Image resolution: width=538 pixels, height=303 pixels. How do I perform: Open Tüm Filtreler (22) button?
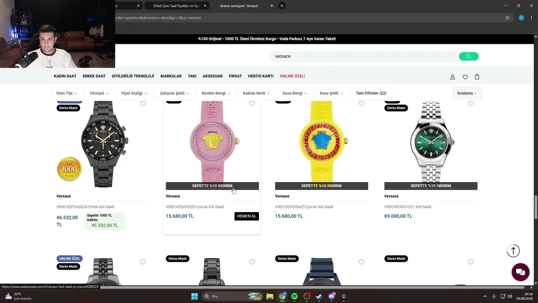(x=371, y=93)
